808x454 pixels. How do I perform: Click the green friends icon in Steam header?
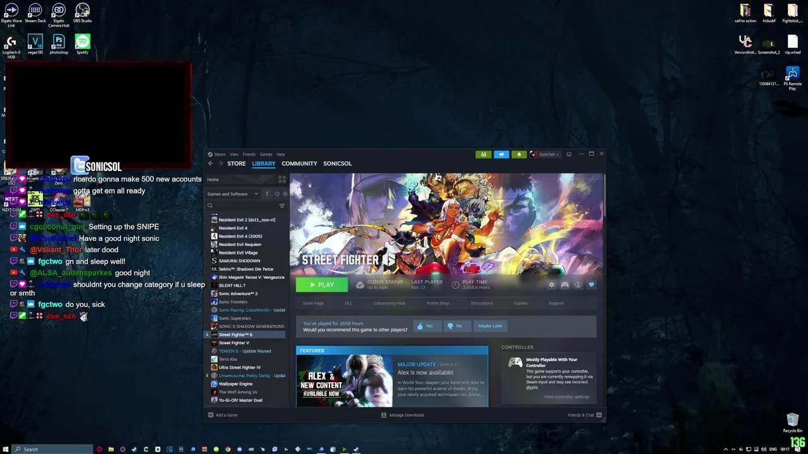click(484, 154)
